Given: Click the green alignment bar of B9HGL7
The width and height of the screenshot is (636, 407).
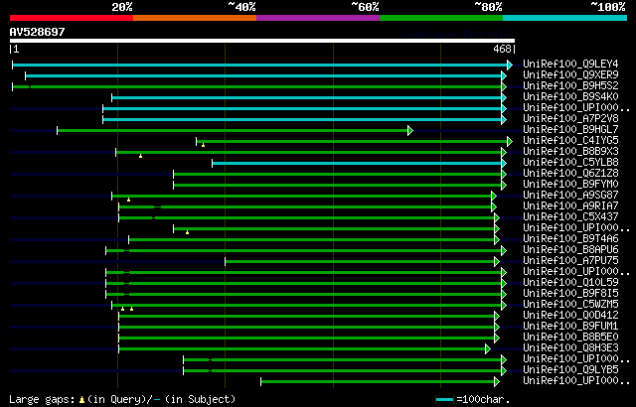Looking at the screenshot, I should pyautogui.click(x=233, y=130).
